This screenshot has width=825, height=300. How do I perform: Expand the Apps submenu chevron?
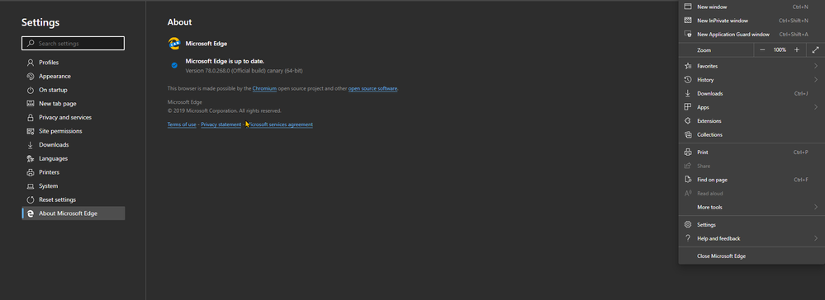coord(816,107)
